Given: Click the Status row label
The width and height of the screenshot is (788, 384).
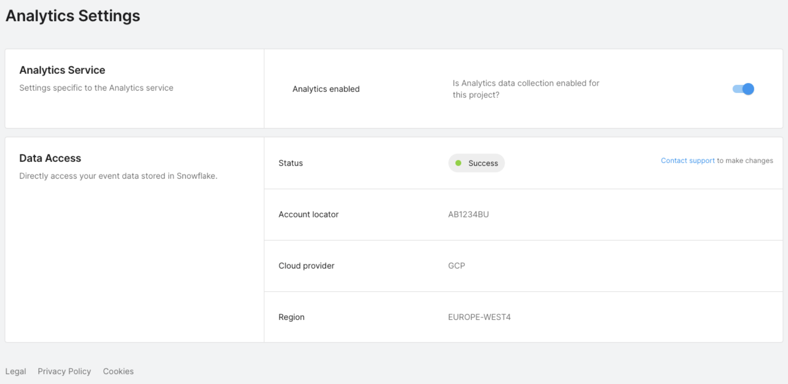Looking at the screenshot, I should point(290,163).
